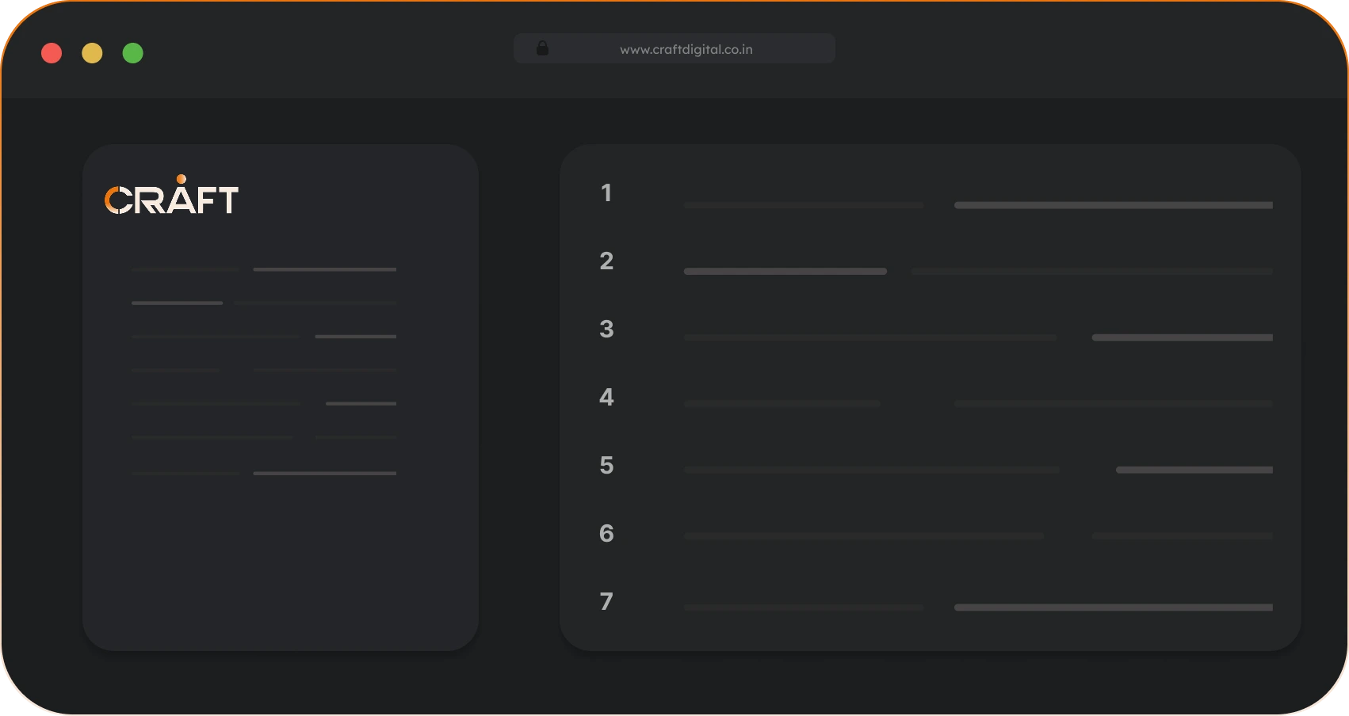Select the yellow minimize traffic light icon
The width and height of the screenshot is (1349, 716).
[x=93, y=53]
